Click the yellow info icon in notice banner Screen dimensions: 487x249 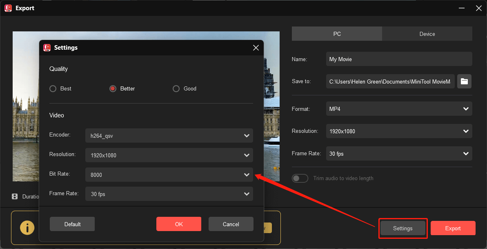click(27, 228)
